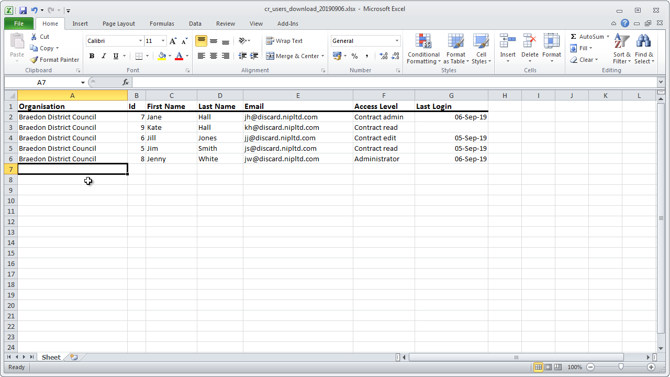Click the Increase Font Size icon
The height and width of the screenshot is (377, 670).
coord(173,41)
